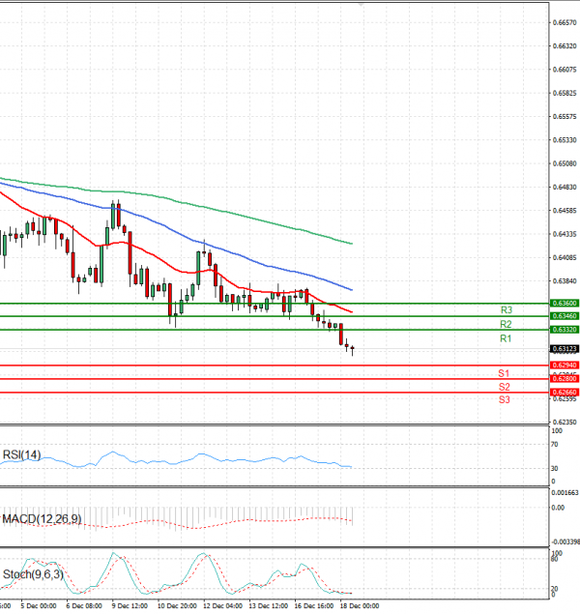
Task: Click the green moving average line end
Action: (352, 244)
